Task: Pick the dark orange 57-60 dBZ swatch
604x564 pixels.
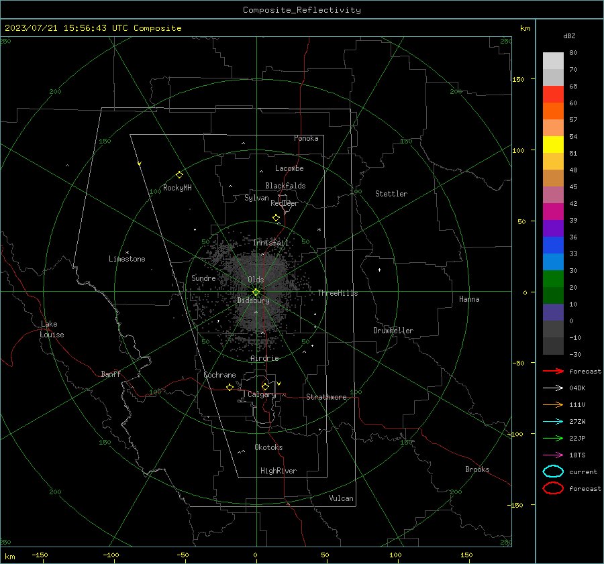Action: click(x=553, y=111)
